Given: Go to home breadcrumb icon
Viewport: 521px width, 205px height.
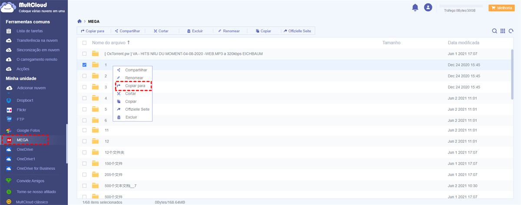Looking at the screenshot, I should [x=79, y=21].
